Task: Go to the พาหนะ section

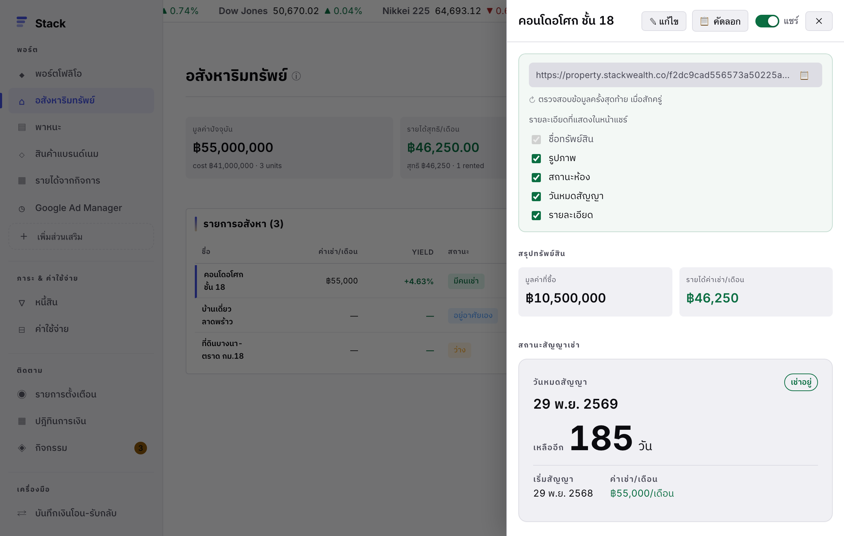Action: tap(81, 127)
